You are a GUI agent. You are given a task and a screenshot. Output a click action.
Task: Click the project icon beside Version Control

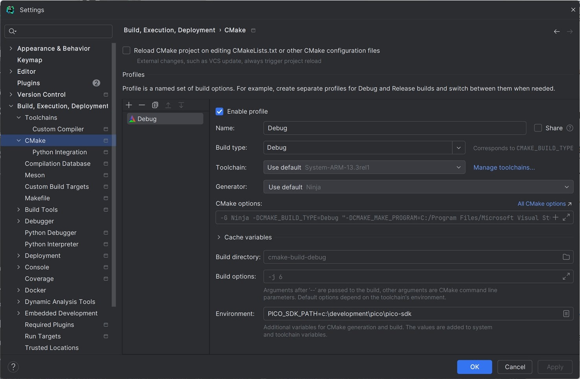[106, 94]
